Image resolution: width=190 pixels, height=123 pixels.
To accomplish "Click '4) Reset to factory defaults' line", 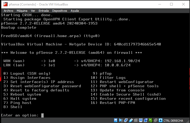I will [36, 90].
